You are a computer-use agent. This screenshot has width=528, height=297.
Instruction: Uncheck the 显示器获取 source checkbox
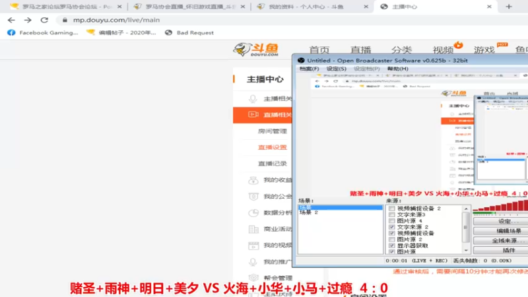[x=391, y=246]
